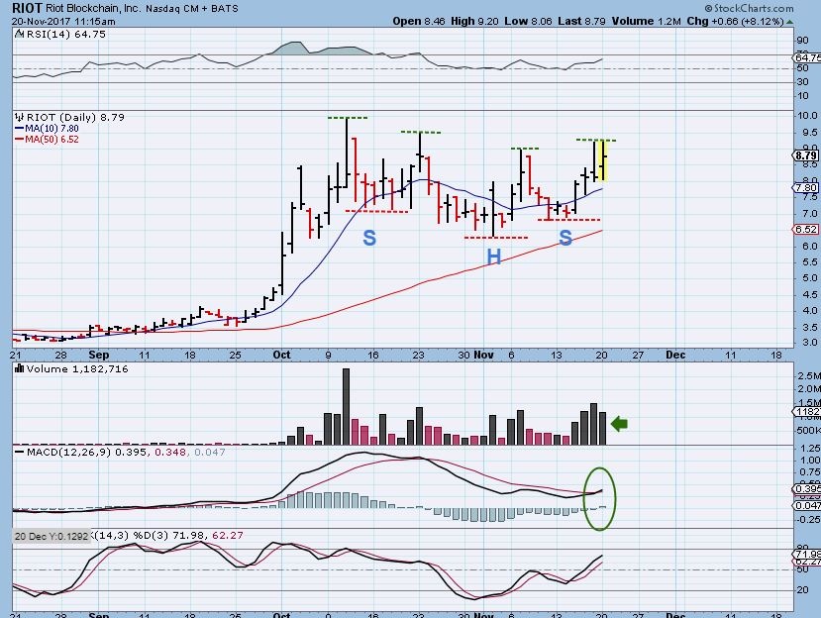Click the RIOT ticker symbol in header

pyautogui.click(x=26, y=7)
